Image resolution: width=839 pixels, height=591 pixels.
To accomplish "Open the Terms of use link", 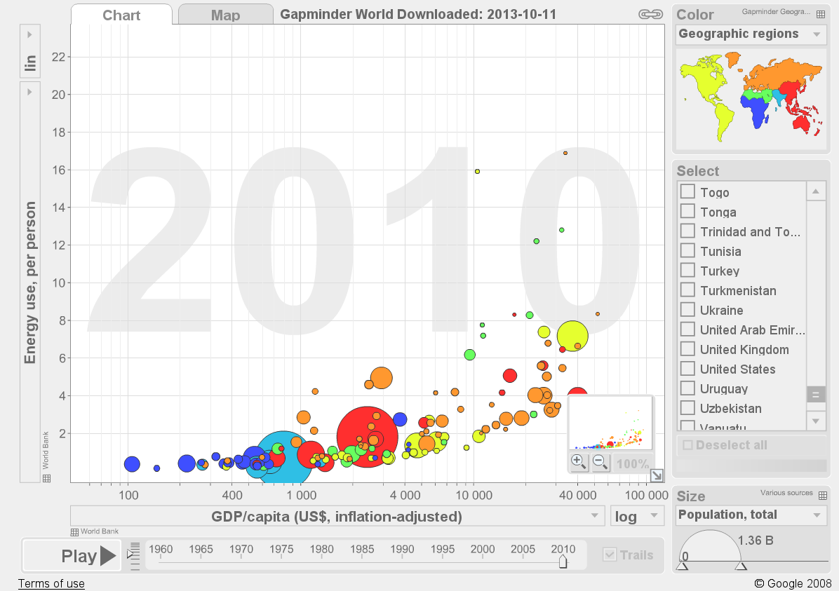I will 51,583.
